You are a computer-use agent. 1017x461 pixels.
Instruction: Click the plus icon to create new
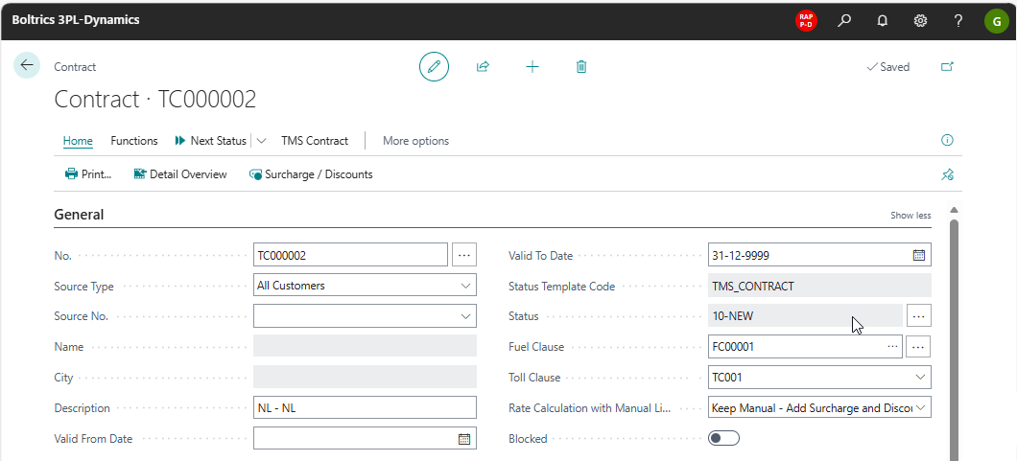[532, 66]
